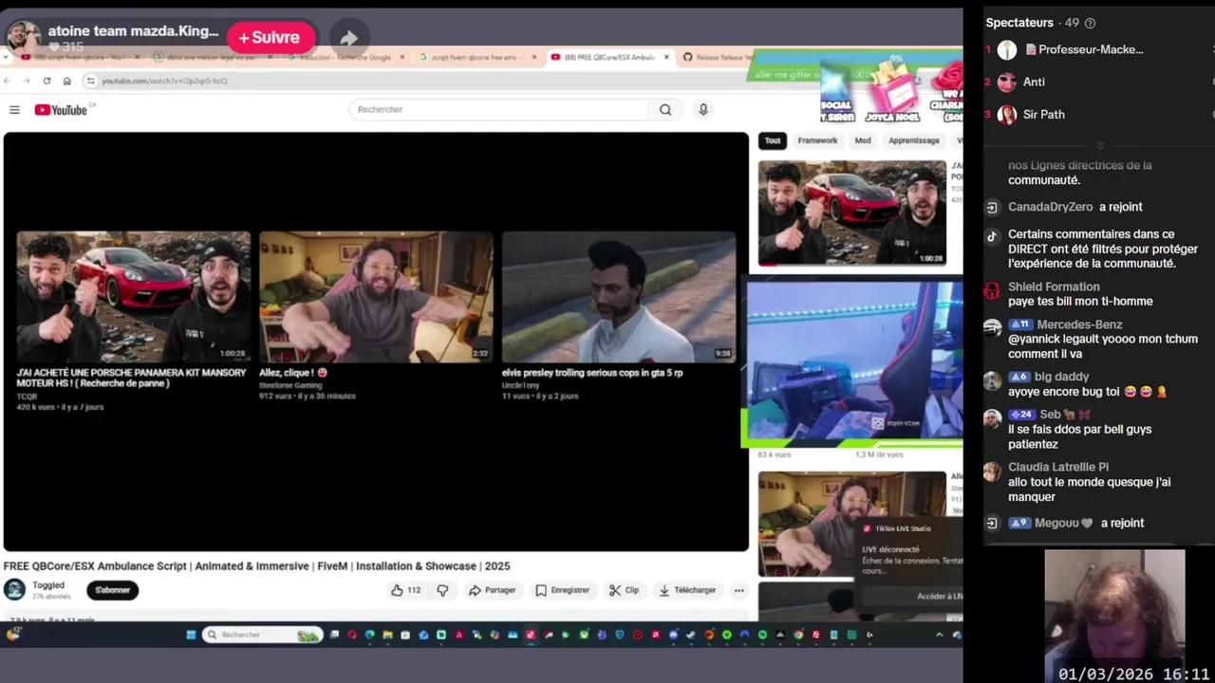
Task: Click the JOYCA NOEL gift sticker
Action: pos(893,92)
